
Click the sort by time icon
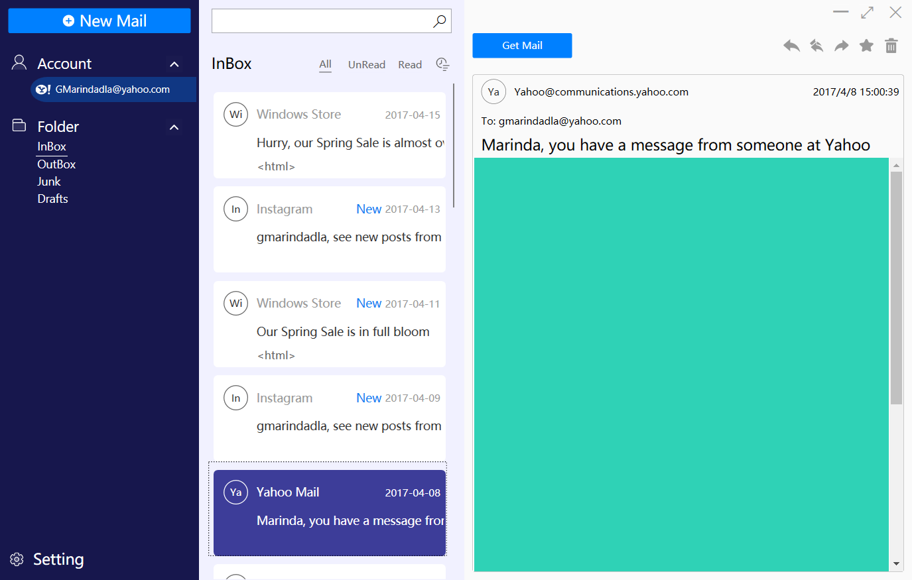[x=442, y=64]
